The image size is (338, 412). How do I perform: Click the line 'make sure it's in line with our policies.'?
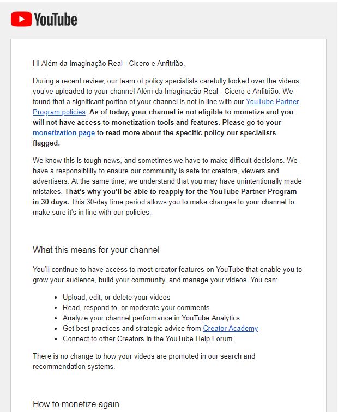pos(92,213)
